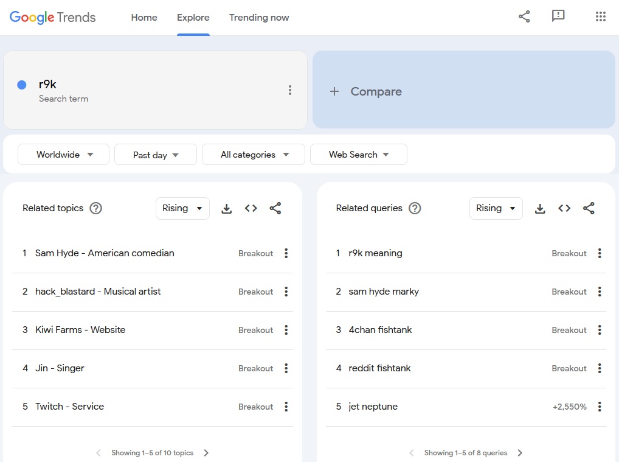The height and width of the screenshot is (462, 619).
Task: Open Twitch - Service topic
Action: [69, 406]
